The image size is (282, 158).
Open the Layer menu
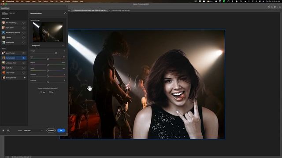(x=33, y=1)
